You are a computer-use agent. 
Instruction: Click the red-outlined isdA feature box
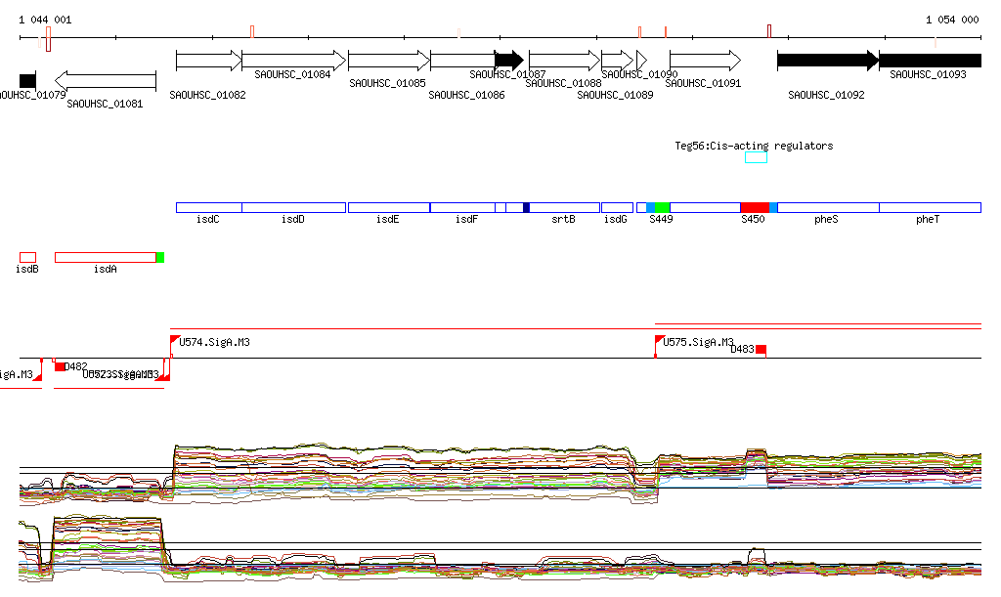click(105, 257)
